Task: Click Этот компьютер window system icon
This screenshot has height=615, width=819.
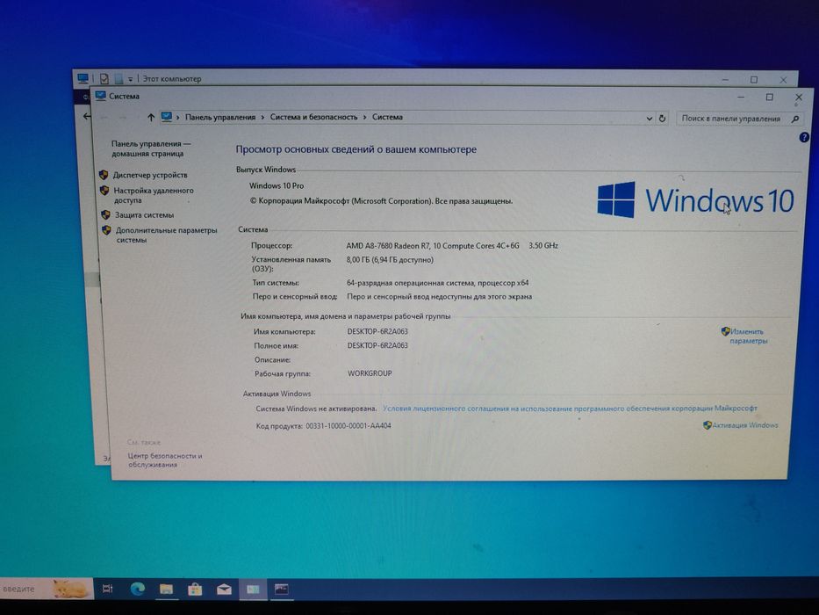Action: coord(83,78)
